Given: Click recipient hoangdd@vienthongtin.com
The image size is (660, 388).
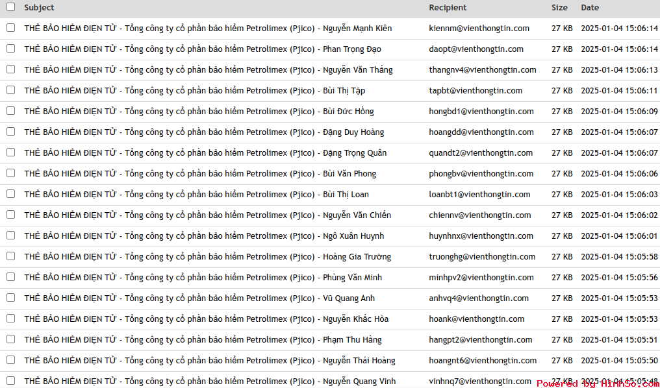Looking at the screenshot, I should [481, 132].
